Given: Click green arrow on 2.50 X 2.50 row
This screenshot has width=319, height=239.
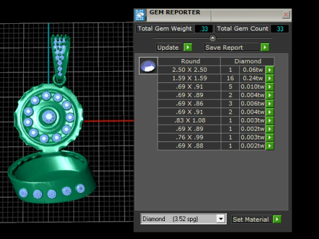Looking at the screenshot, I should coord(270,70).
